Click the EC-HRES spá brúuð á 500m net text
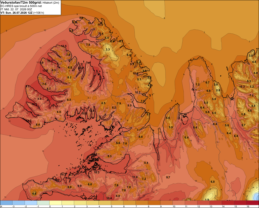The height and width of the screenshot is (208, 259). 21,6
